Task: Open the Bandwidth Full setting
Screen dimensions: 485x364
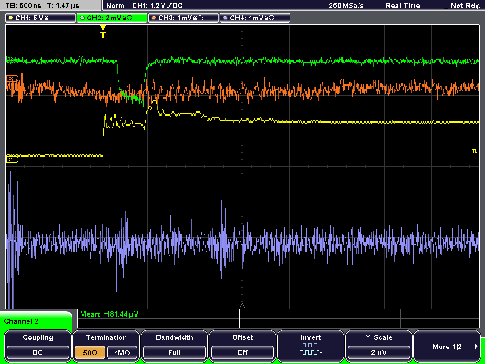Action: [174, 346]
